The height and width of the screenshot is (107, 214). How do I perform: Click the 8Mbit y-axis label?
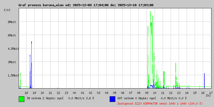[x=12, y=22]
